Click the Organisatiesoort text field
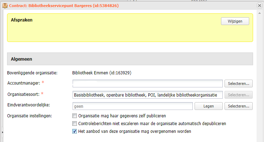 point(147,95)
